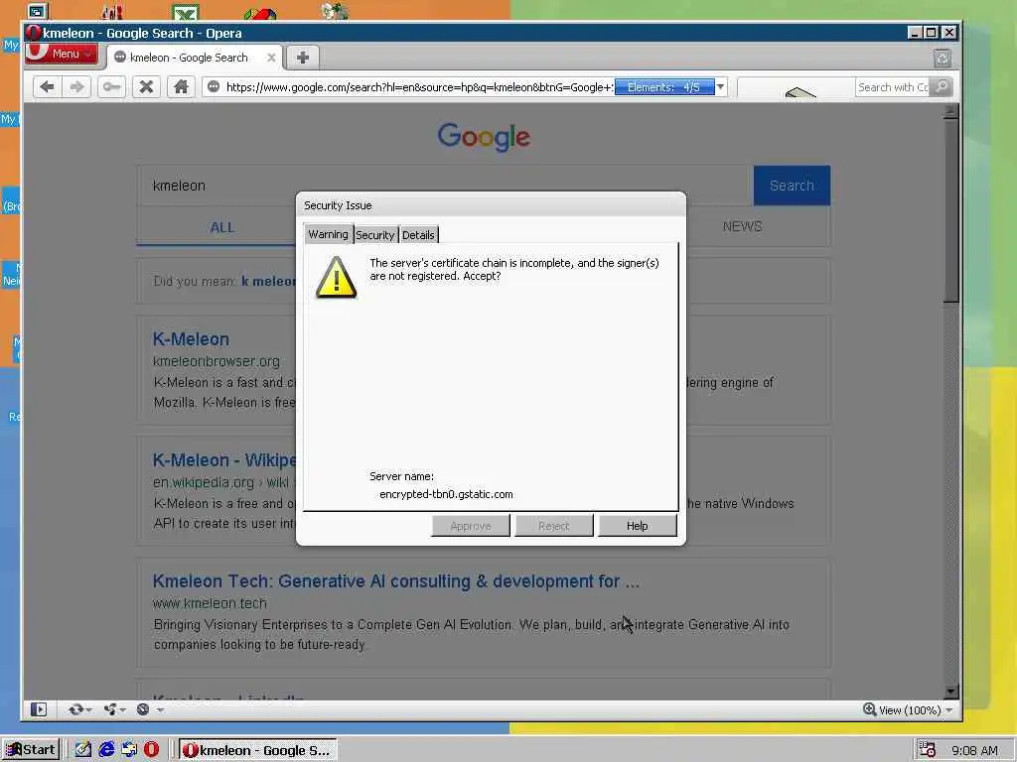Open Opera Link sync status icon

(75, 709)
